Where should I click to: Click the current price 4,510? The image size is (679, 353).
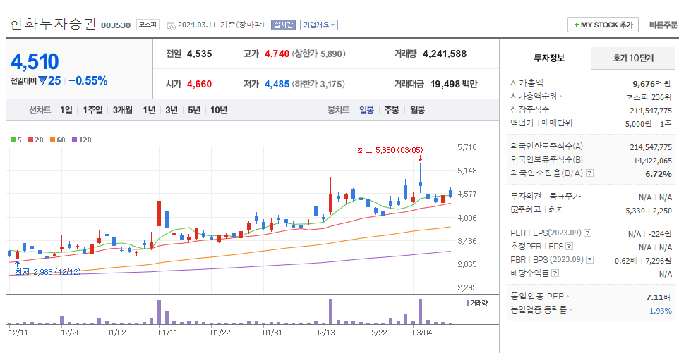[35, 61]
